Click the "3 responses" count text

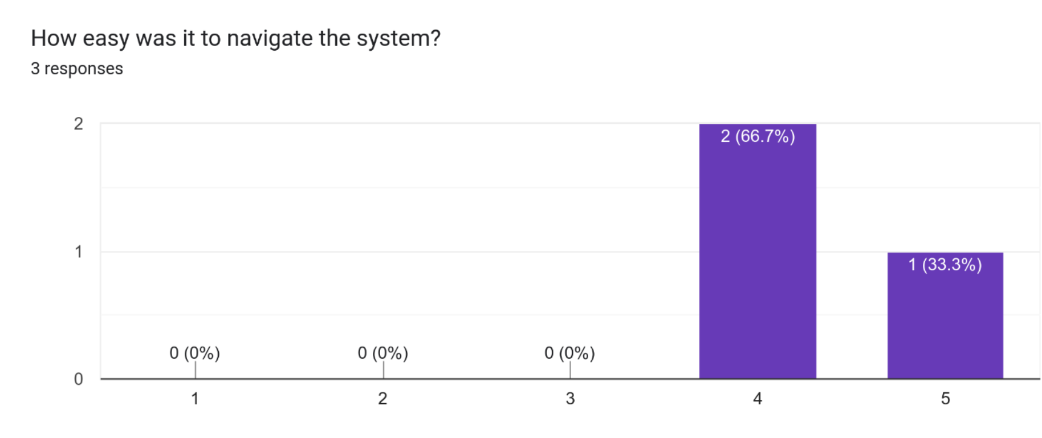click(77, 68)
